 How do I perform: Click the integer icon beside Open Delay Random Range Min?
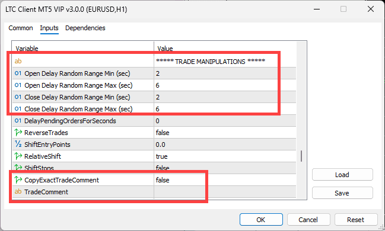coord(18,73)
